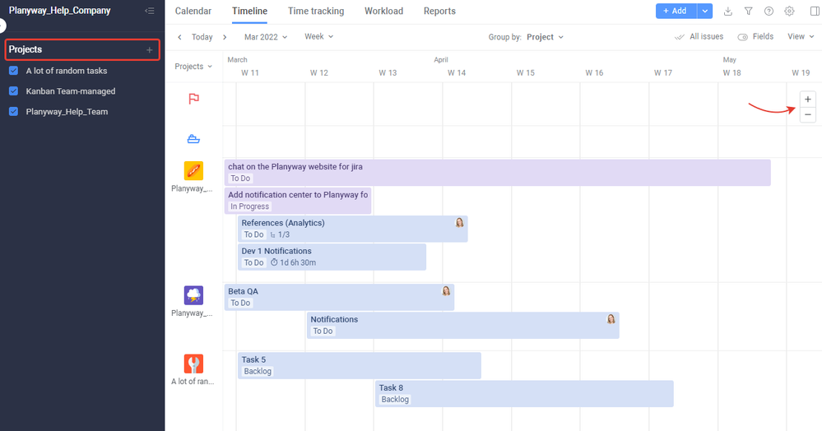Switch to the Workload tab
The image size is (822, 431).
(x=383, y=11)
